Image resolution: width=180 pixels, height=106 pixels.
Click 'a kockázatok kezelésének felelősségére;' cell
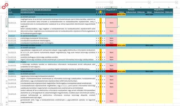coord(58,41)
